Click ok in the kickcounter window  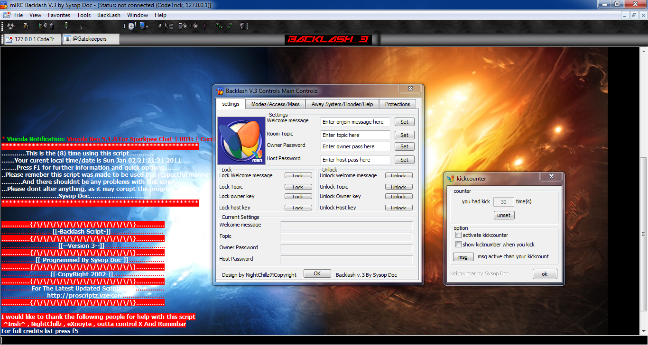(545, 274)
